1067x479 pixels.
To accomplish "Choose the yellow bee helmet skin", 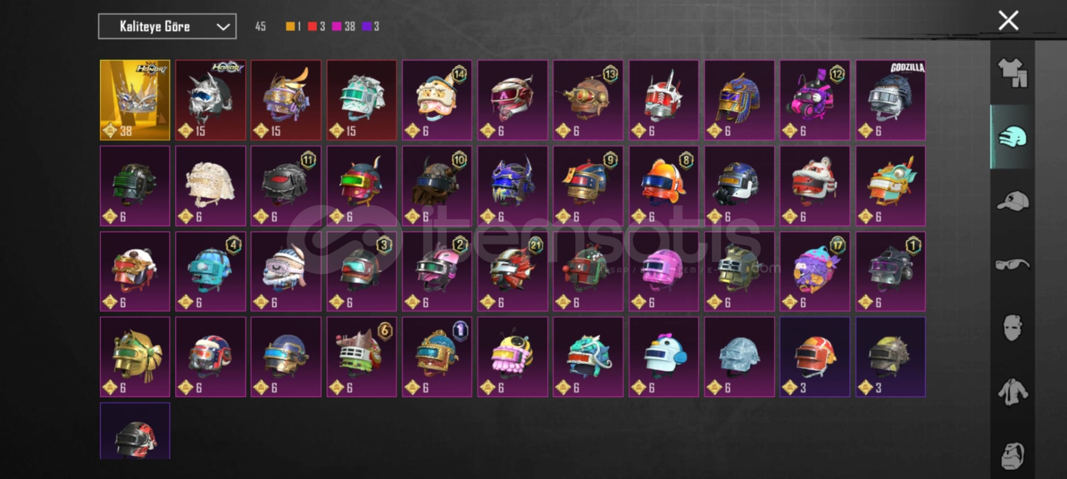I will tap(512, 357).
